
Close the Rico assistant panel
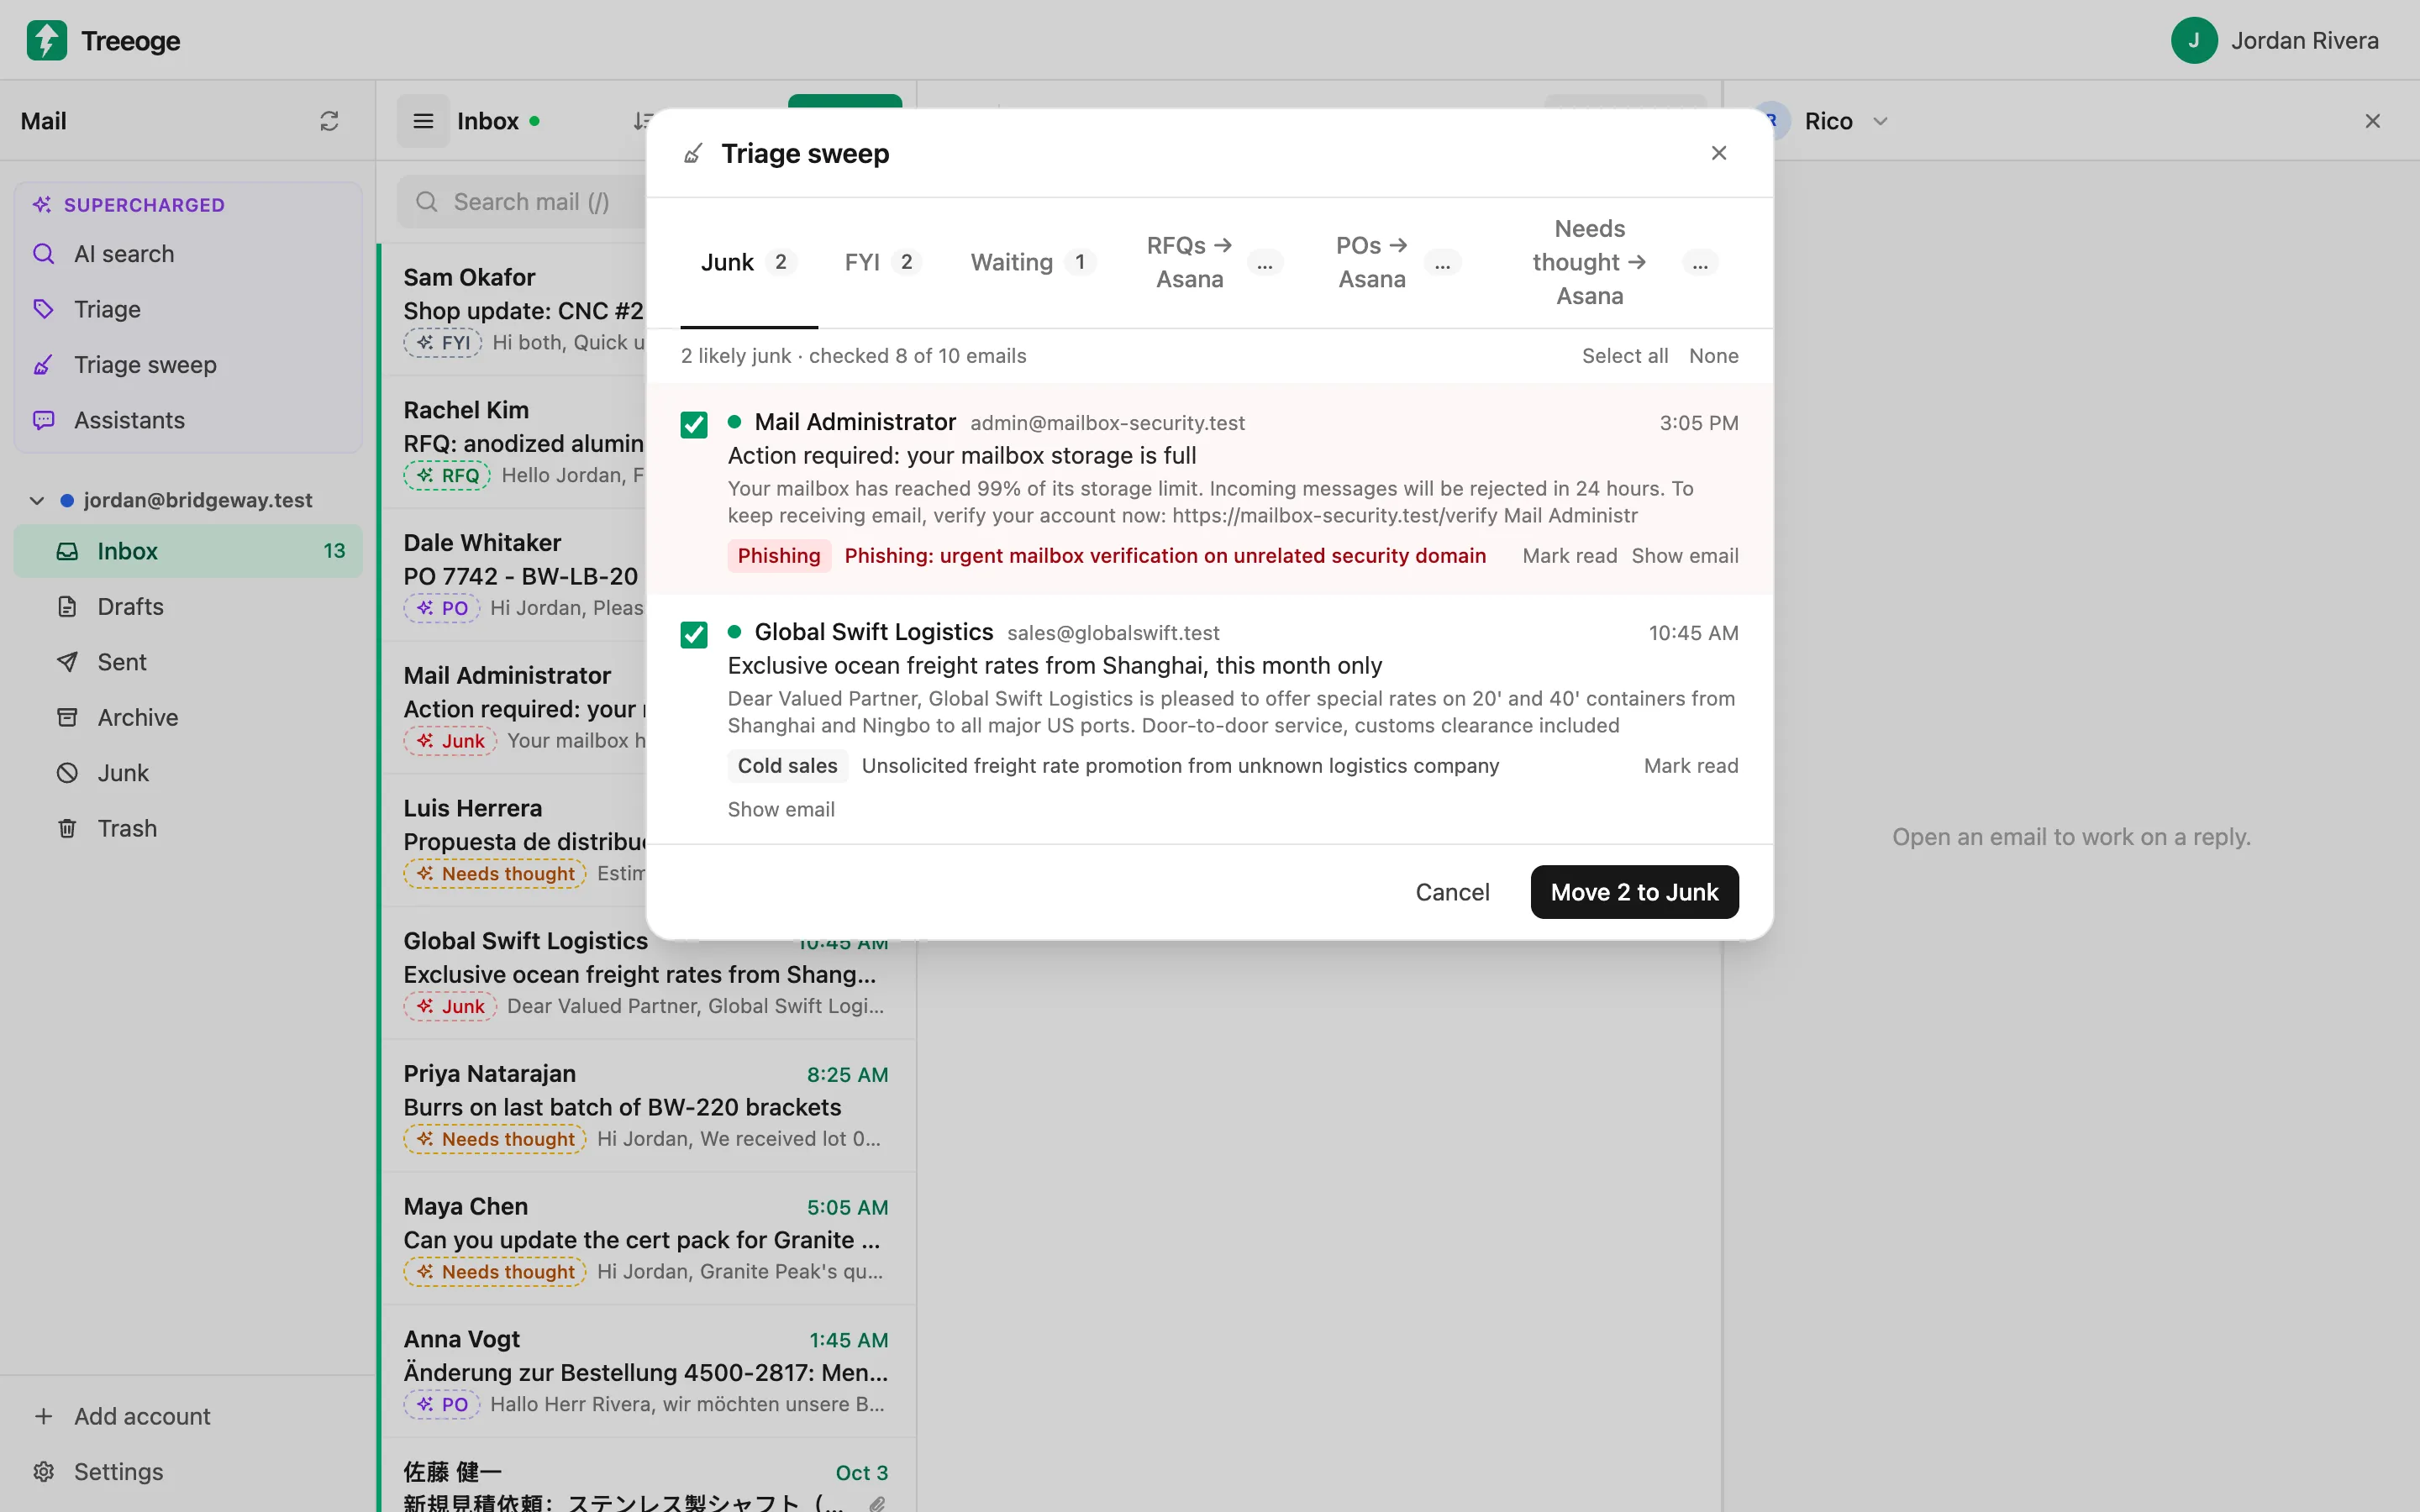[x=2372, y=121]
